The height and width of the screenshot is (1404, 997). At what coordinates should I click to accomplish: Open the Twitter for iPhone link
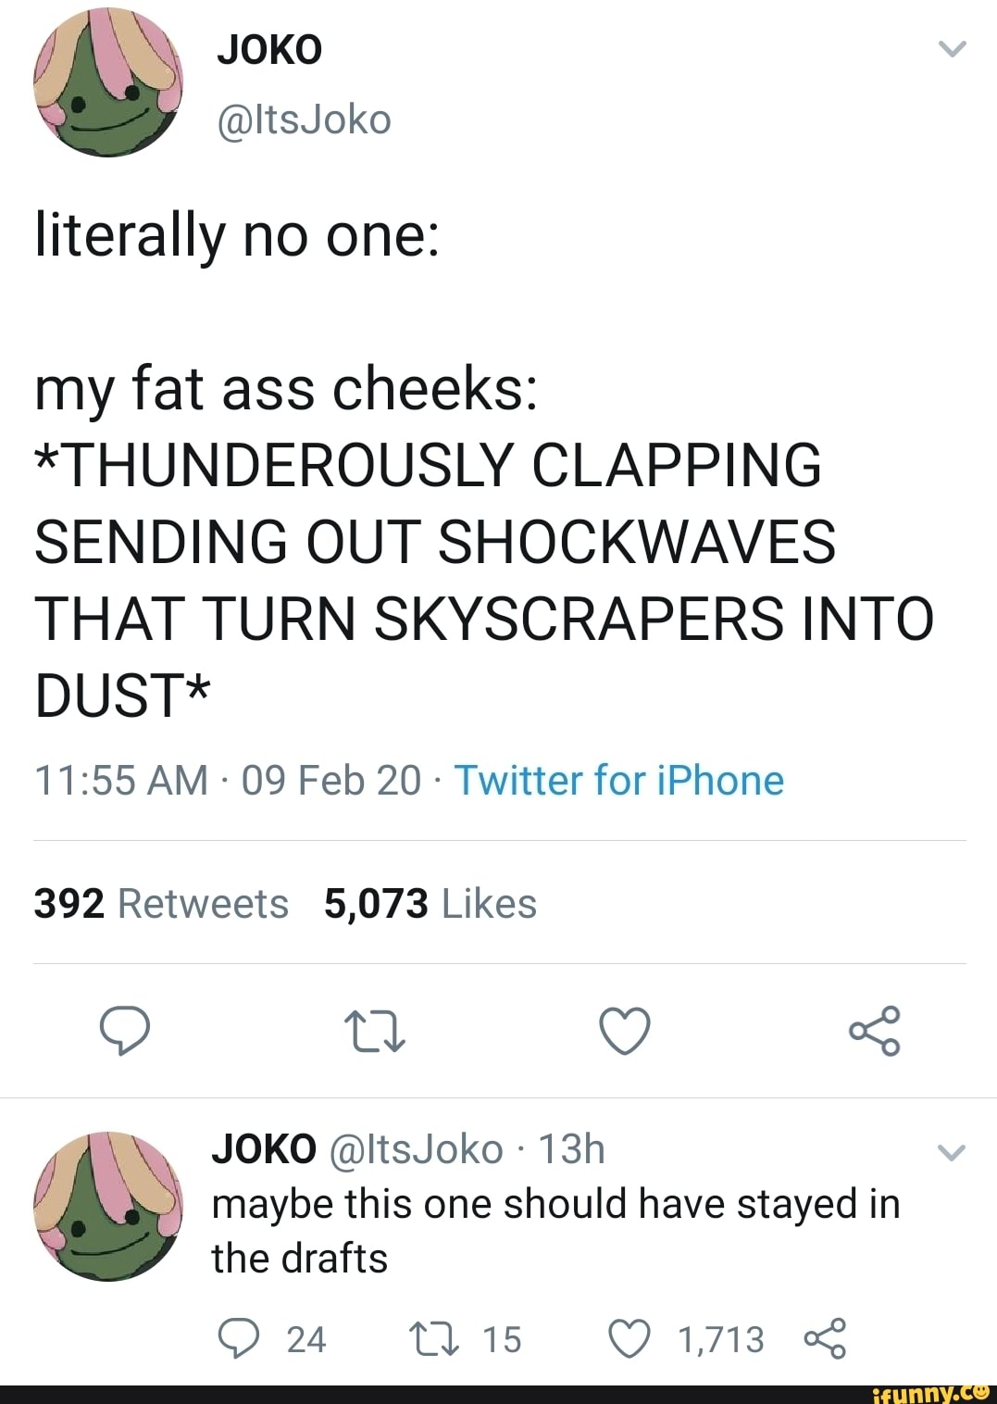(x=618, y=781)
